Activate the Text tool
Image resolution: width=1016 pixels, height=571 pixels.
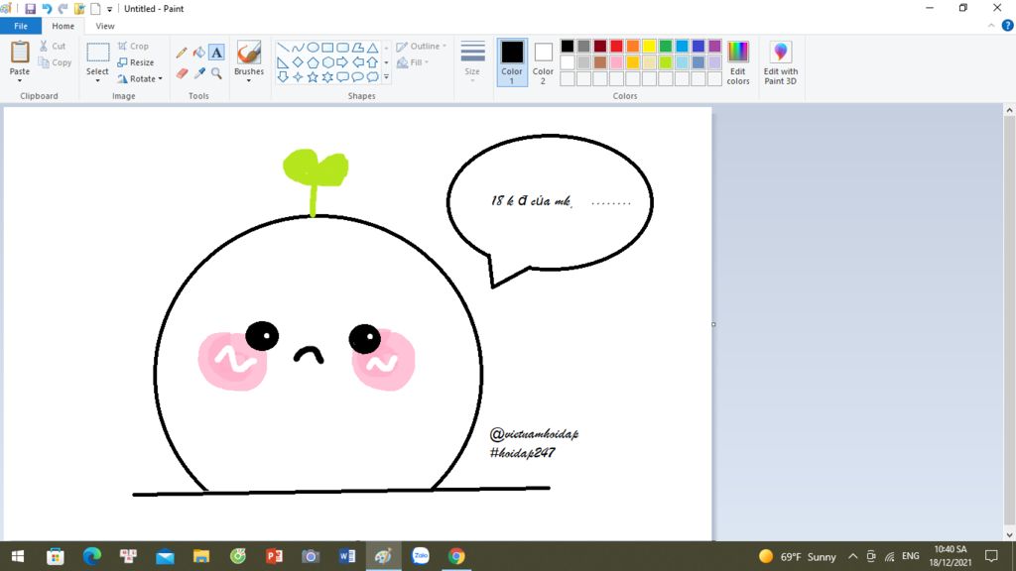click(x=216, y=53)
